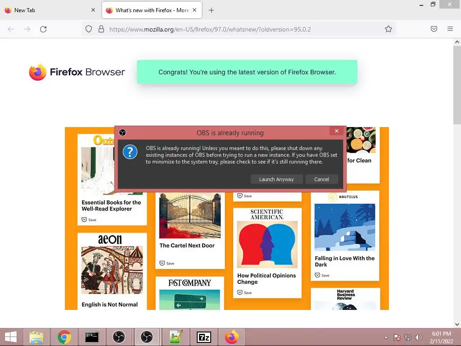The width and height of the screenshot is (461, 346).
Task: Click the page scrollbar down arrow
Action: (457, 324)
